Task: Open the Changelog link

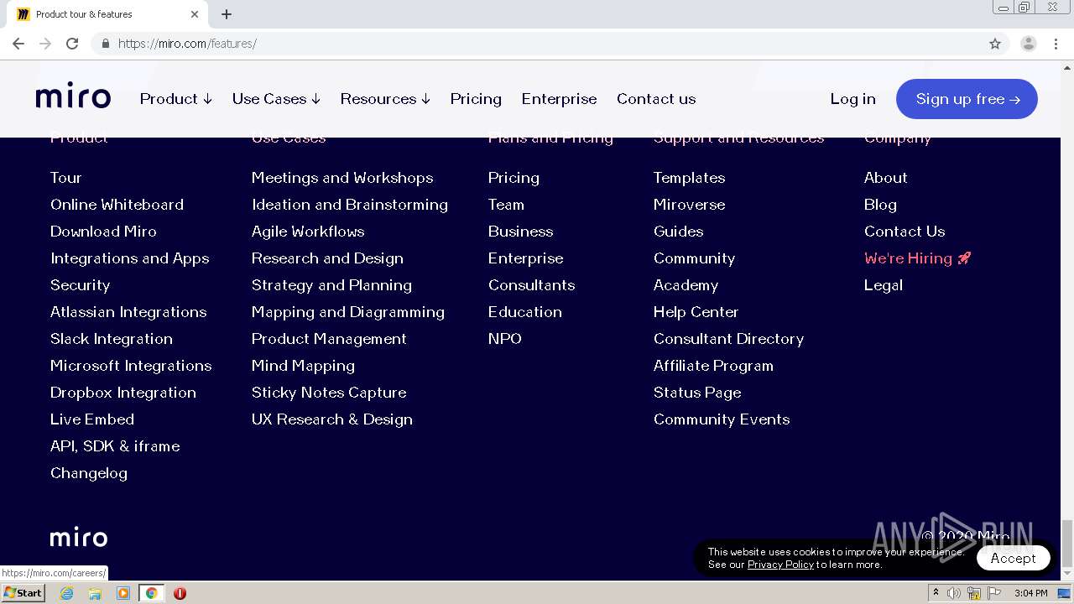Action: (x=89, y=473)
